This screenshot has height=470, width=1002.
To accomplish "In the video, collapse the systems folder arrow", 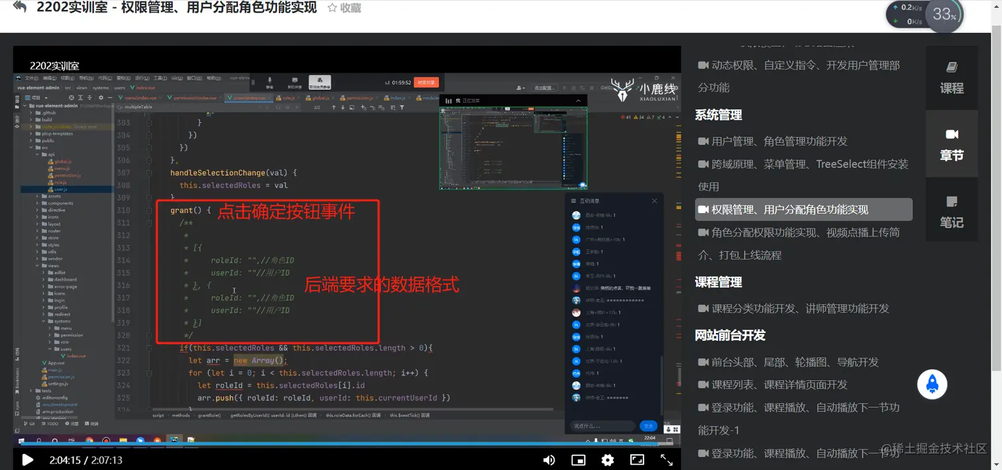I will point(44,321).
